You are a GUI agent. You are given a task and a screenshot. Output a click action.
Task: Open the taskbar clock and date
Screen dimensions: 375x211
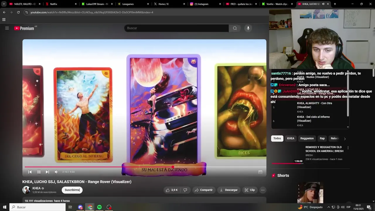point(358,207)
